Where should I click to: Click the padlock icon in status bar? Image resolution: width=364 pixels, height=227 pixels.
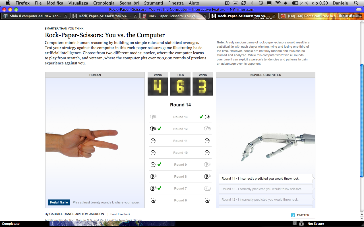[301, 224]
